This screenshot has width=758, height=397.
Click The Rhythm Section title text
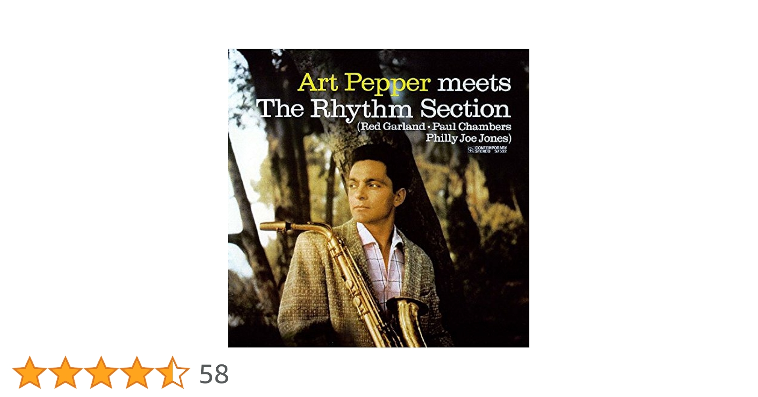point(383,109)
